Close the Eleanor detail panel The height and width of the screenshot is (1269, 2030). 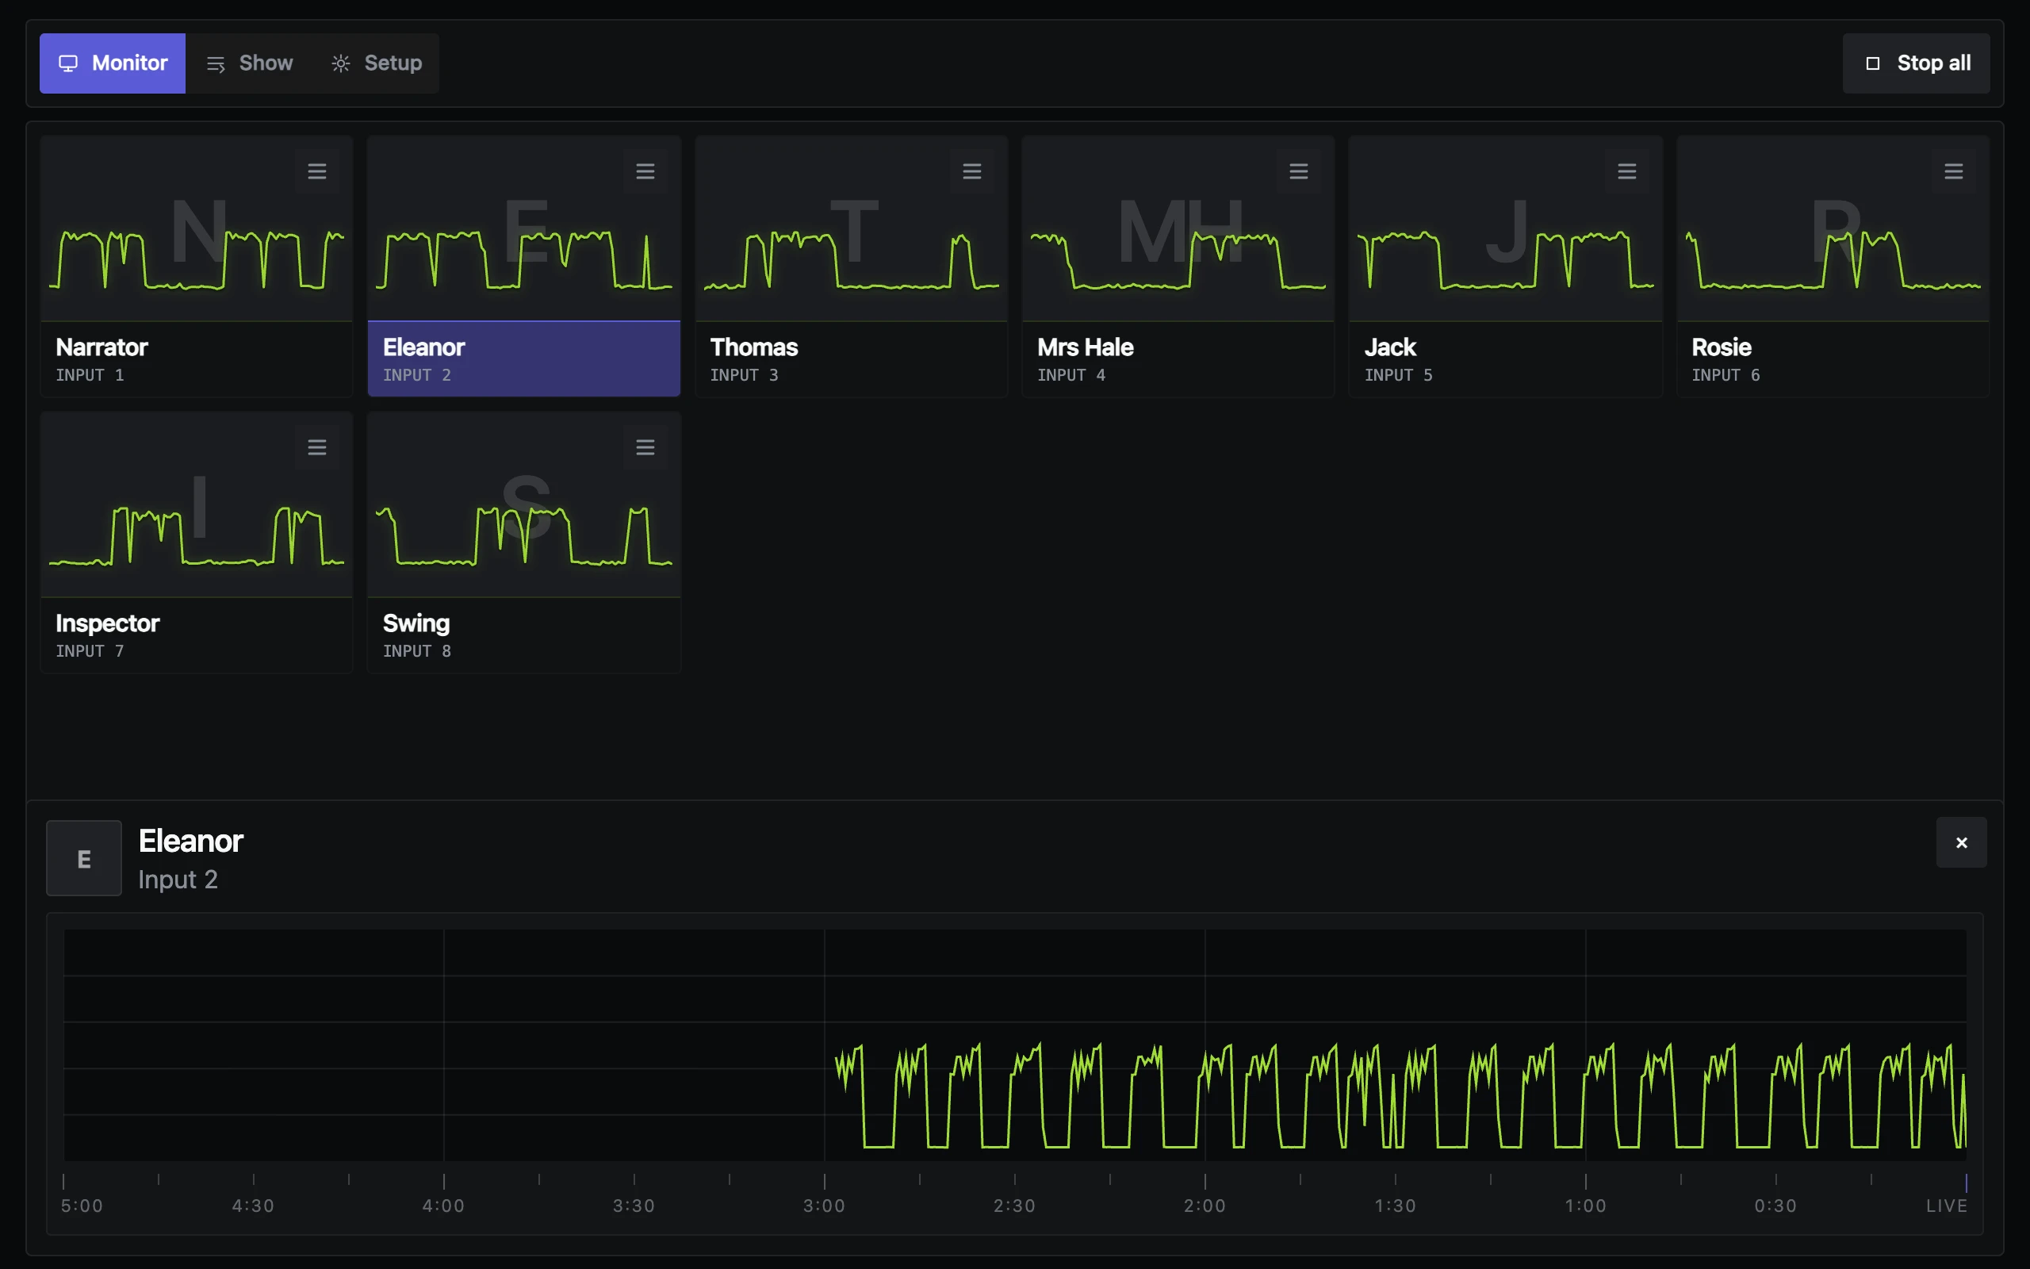(1961, 842)
